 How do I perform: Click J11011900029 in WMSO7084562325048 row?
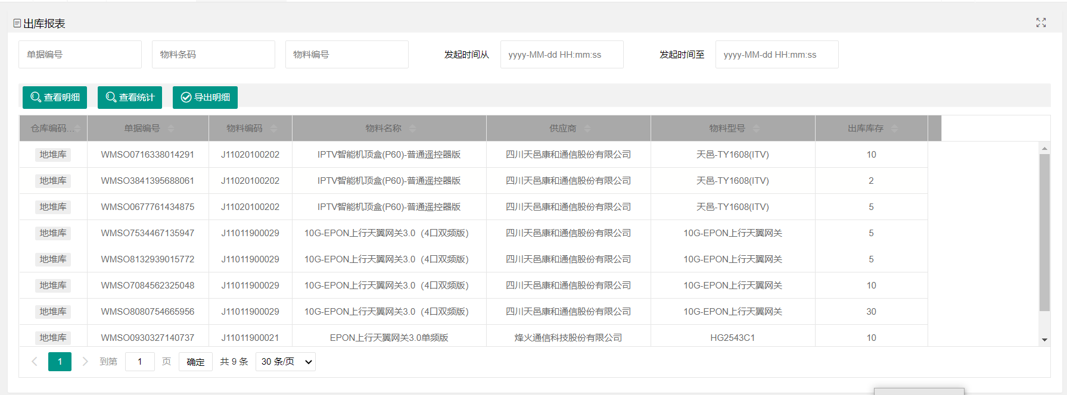[250, 286]
